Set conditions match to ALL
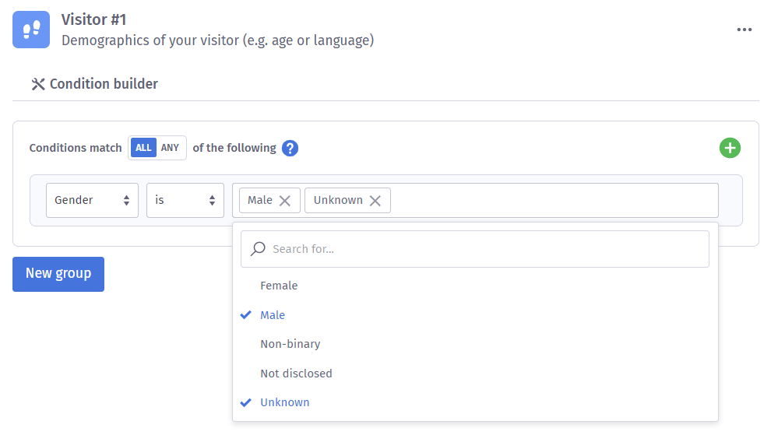The width and height of the screenshot is (771, 442). pos(143,148)
